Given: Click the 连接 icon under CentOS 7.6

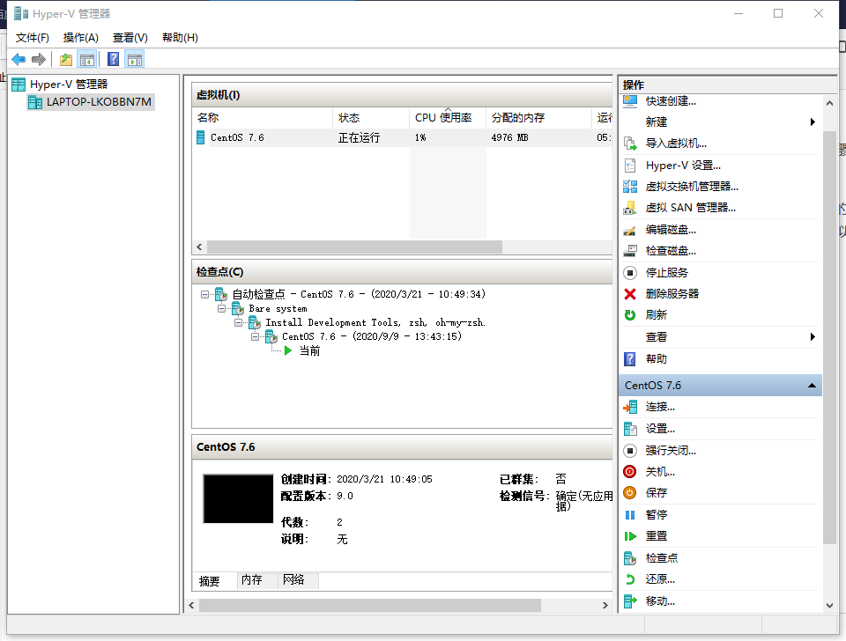Looking at the screenshot, I should [629, 407].
